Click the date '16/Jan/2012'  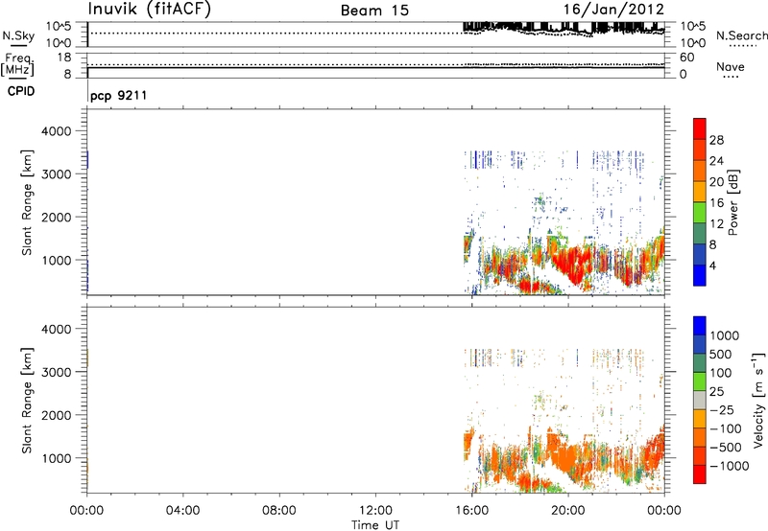(x=613, y=10)
